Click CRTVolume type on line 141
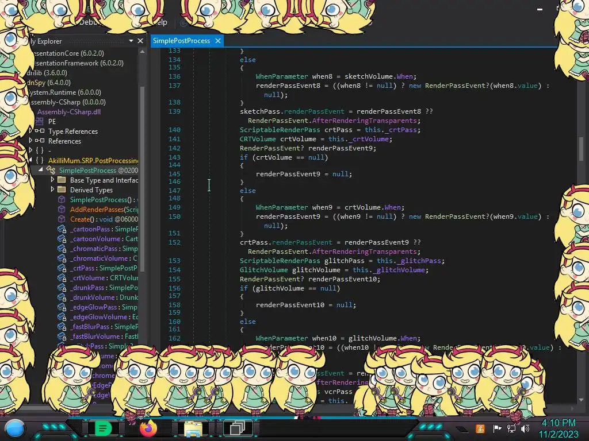Image resolution: width=589 pixels, height=441 pixels. click(258, 139)
